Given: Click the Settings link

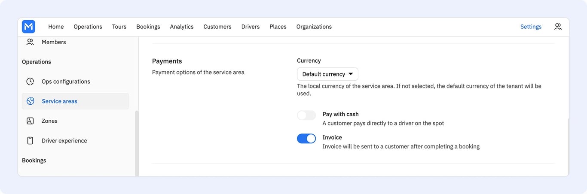Looking at the screenshot, I should 531,27.
